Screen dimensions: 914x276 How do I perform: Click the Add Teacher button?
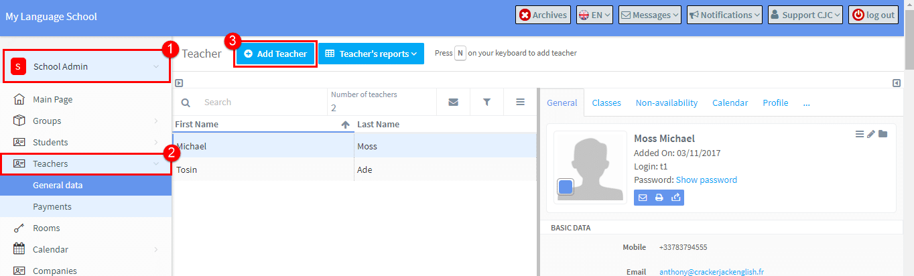pos(275,54)
